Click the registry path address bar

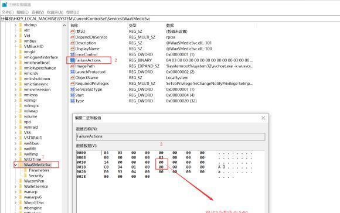tap(170, 19)
